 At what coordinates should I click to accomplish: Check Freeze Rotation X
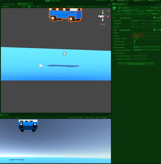click(134, 59)
